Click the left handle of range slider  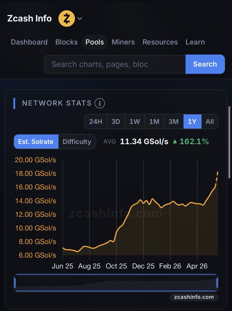15,283
